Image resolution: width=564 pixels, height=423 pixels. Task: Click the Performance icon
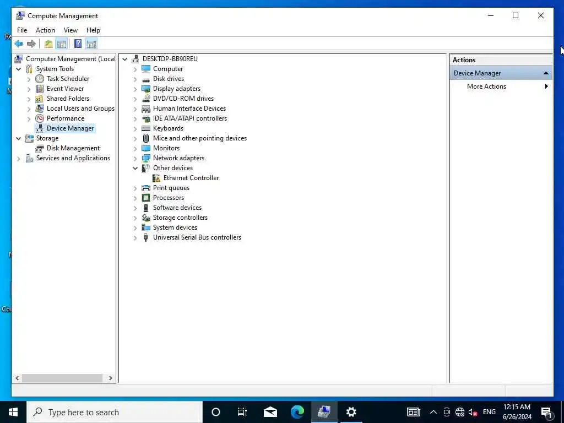pyautogui.click(x=40, y=118)
